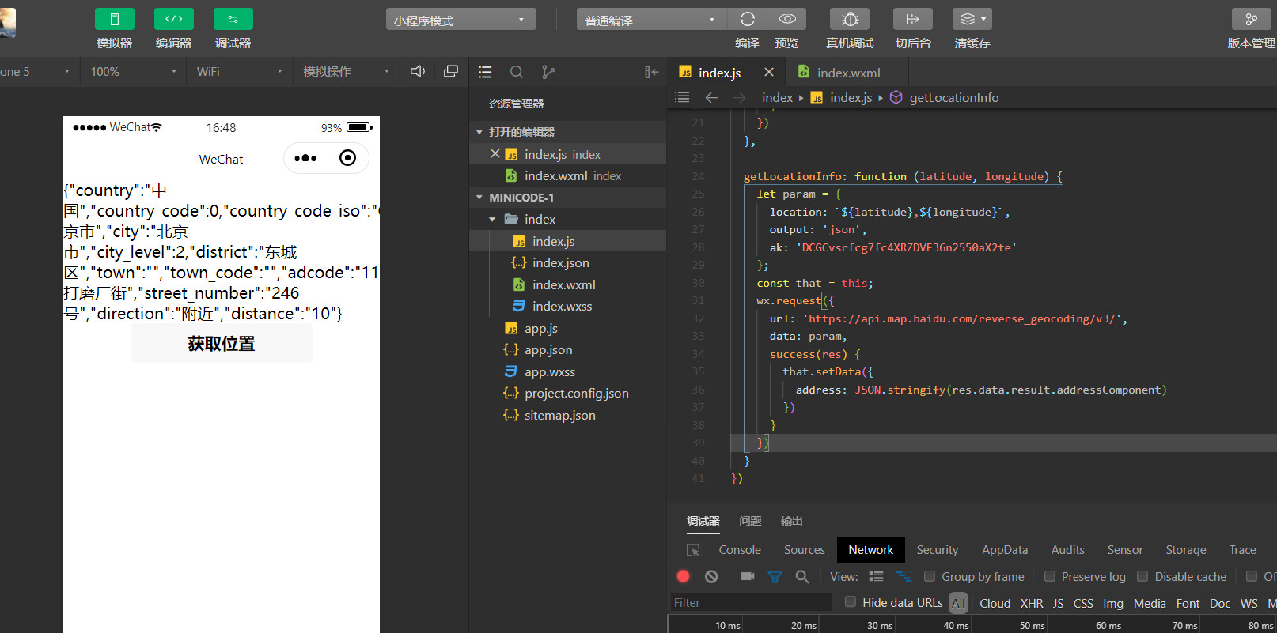The width and height of the screenshot is (1277, 633).
Task: Filter network requests by JS
Action: (1058, 603)
